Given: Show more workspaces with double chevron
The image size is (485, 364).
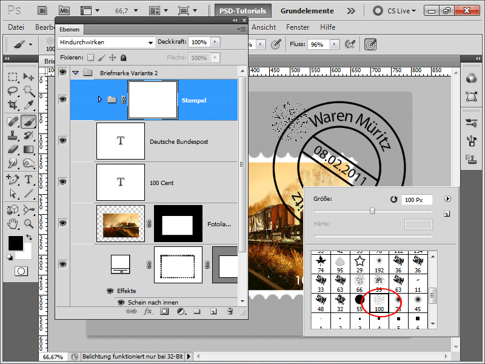Looking at the screenshot, I should [x=351, y=11].
